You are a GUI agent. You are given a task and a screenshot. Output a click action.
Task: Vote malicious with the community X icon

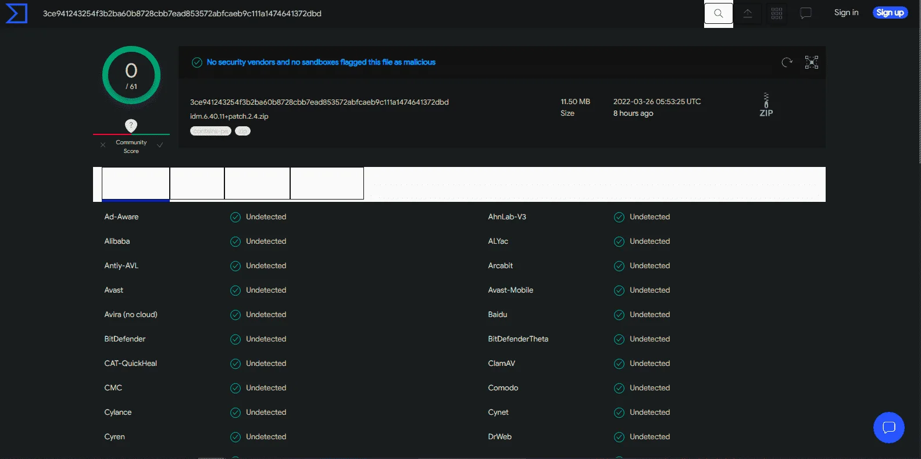click(103, 145)
